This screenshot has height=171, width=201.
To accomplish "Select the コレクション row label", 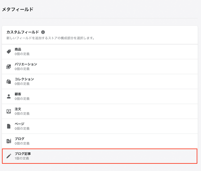I will [x=24, y=79].
